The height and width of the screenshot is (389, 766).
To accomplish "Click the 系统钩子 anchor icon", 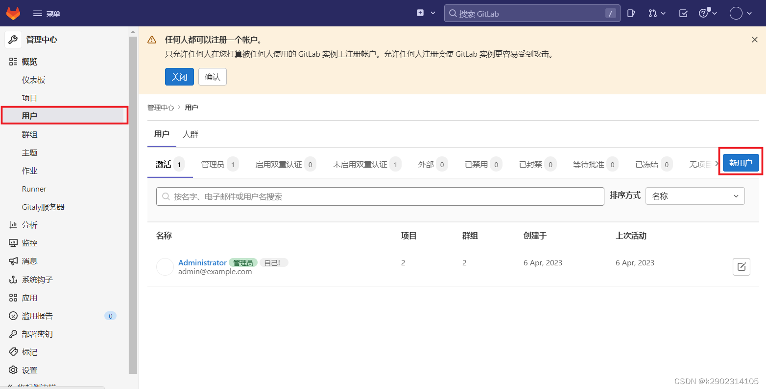I will tap(13, 280).
